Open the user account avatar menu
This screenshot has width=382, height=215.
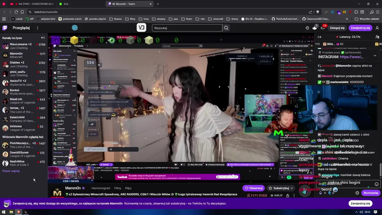coord(377,28)
